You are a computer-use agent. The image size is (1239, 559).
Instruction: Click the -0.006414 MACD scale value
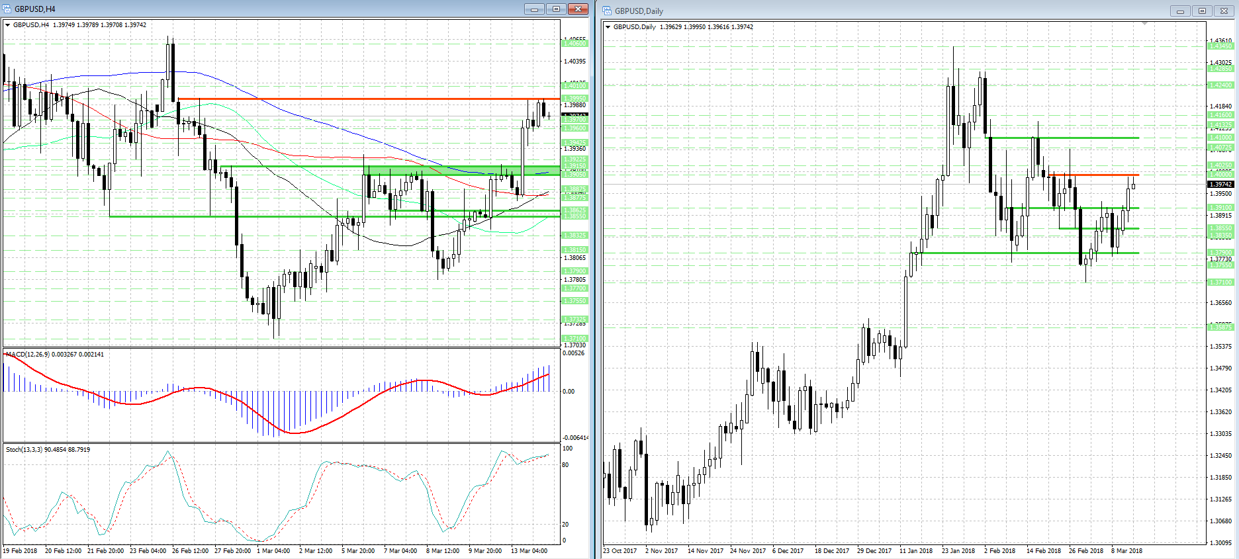pyautogui.click(x=575, y=438)
